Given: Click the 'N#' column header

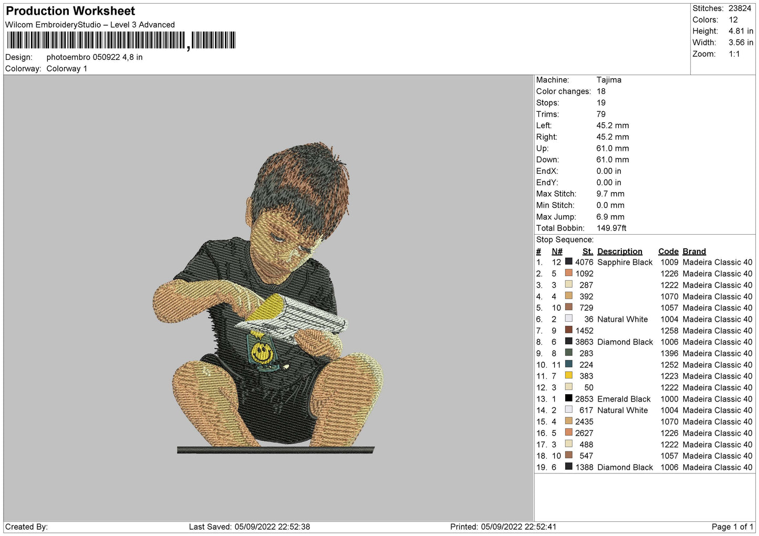Looking at the screenshot, I should [557, 251].
